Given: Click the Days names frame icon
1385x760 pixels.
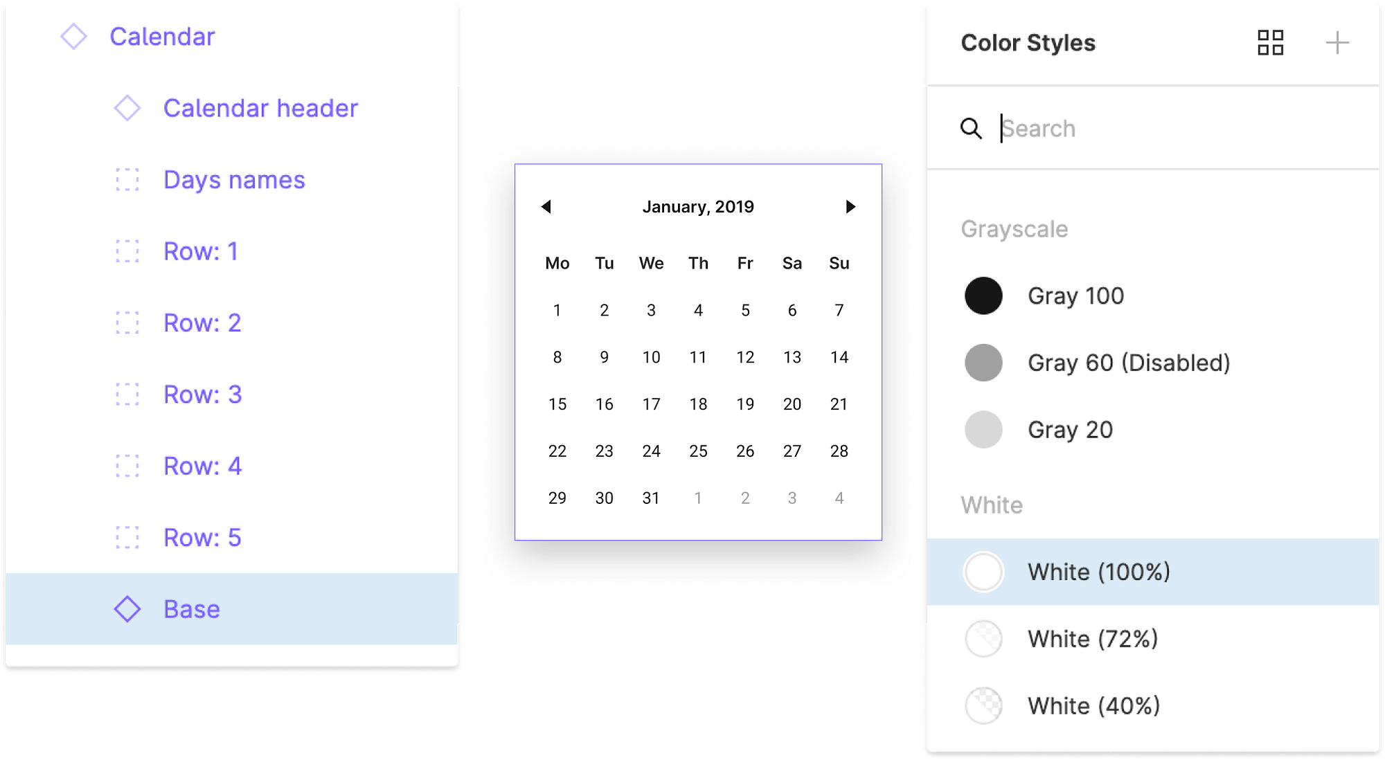Looking at the screenshot, I should 127,180.
